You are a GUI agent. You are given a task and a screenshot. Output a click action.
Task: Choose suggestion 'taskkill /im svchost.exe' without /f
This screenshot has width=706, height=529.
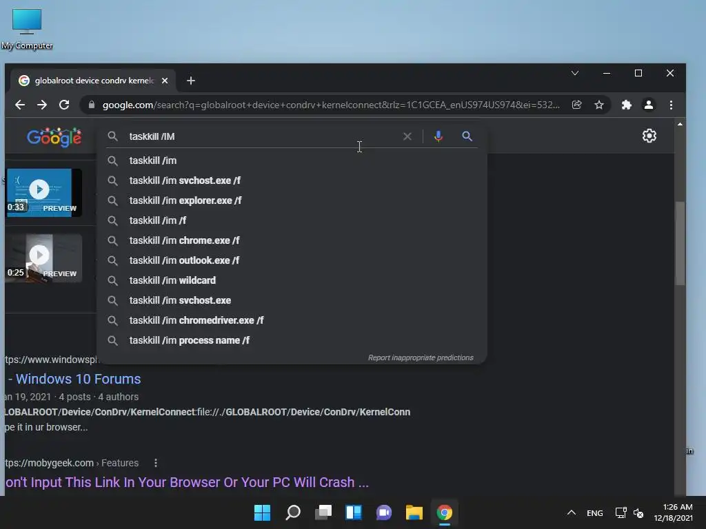pos(292,300)
